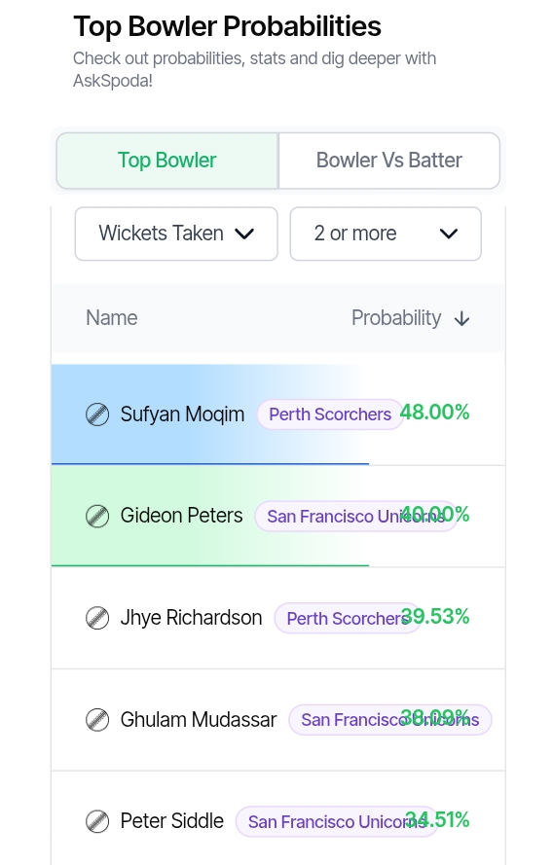The width and height of the screenshot is (553, 865).
Task: Click the chevron in Wickets Taken selector
Action: (x=244, y=234)
